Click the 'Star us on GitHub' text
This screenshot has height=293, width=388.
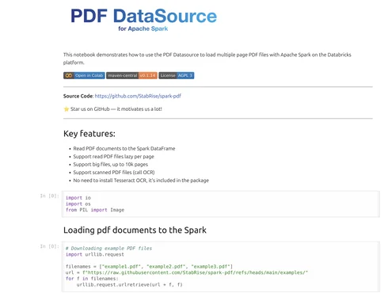(116, 109)
